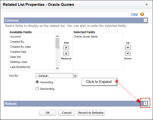Screen dimensions: 153x120
Task: Select Created Date in Available Fields
Action: (18, 52)
